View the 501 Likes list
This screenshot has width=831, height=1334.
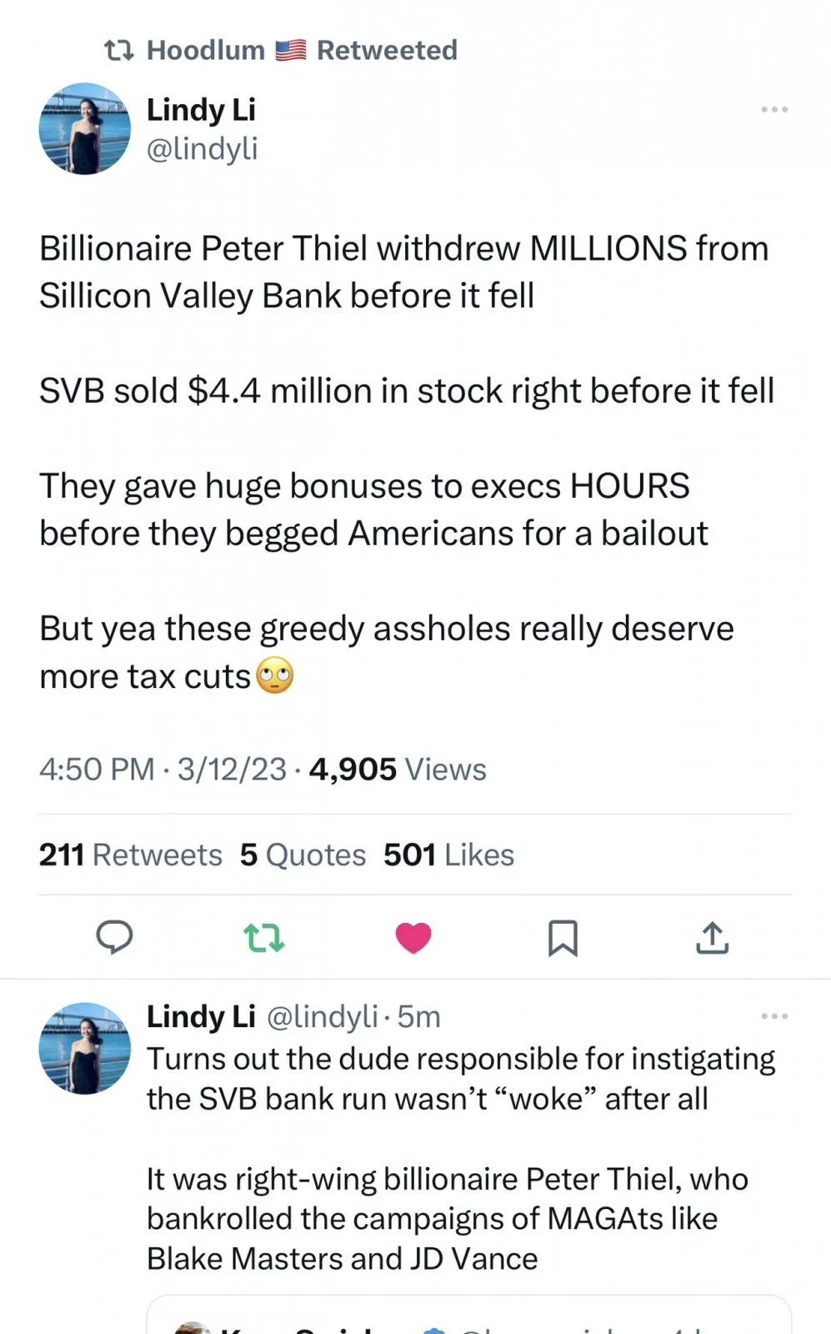coord(448,855)
